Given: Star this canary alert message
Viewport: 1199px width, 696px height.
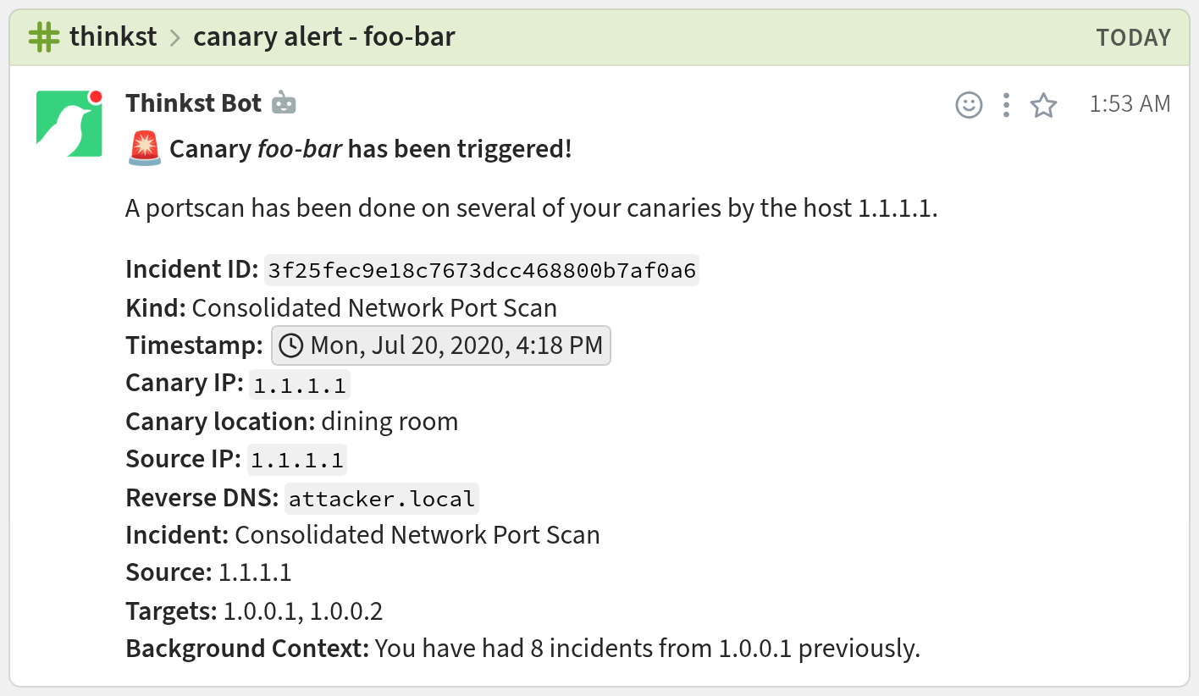Looking at the screenshot, I should pyautogui.click(x=1043, y=105).
